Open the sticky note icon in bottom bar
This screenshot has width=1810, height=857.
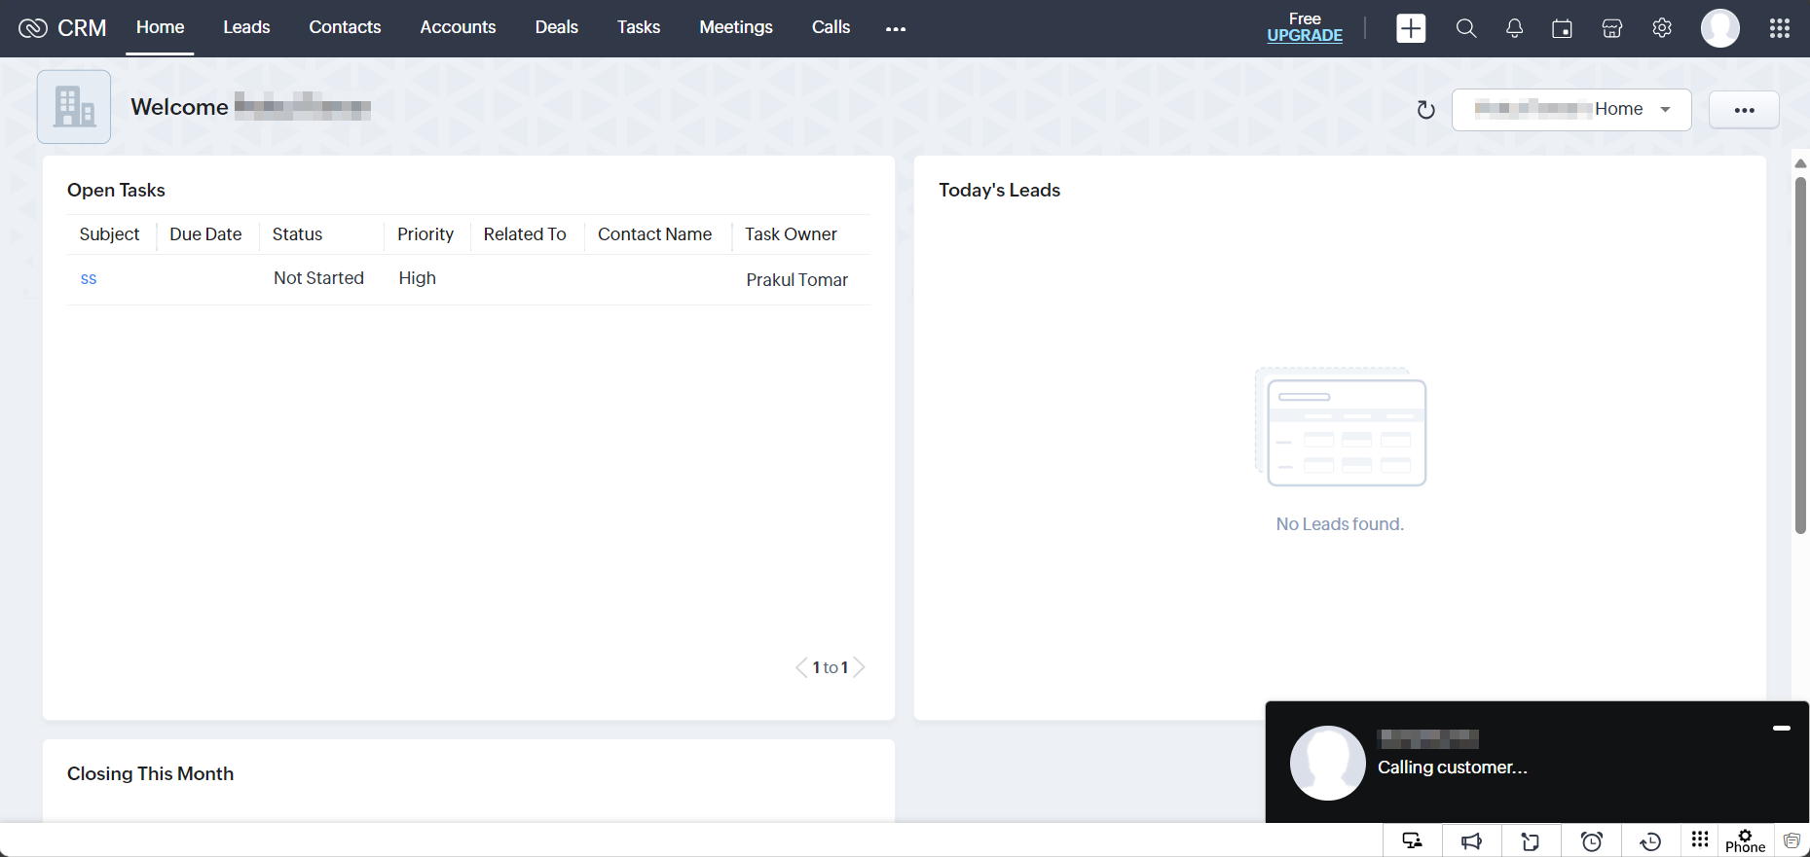click(1531, 841)
